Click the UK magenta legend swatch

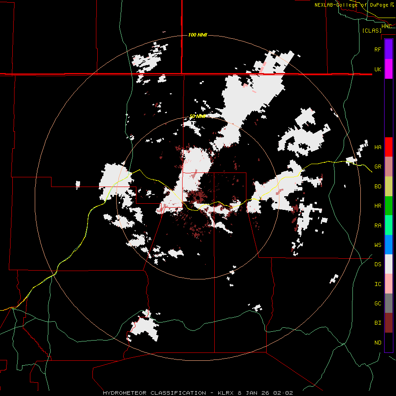pyautogui.click(x=389, y=69)
